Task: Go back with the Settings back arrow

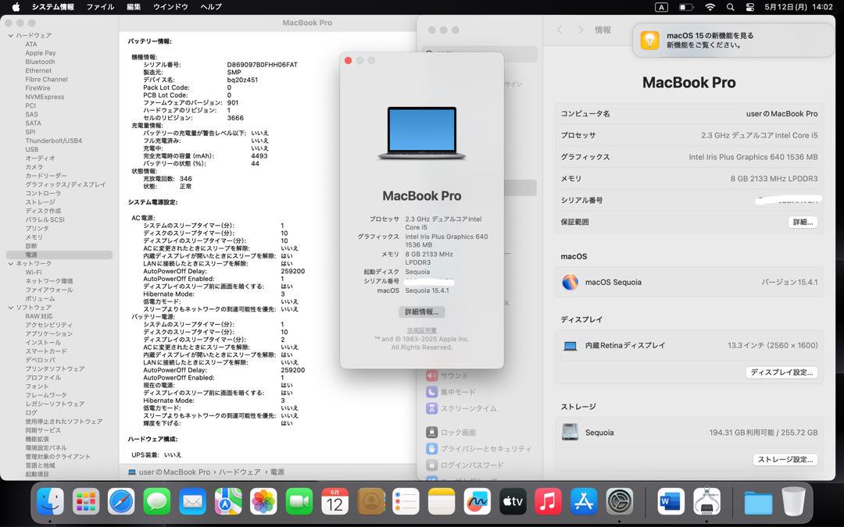Action: coord(560,30)
